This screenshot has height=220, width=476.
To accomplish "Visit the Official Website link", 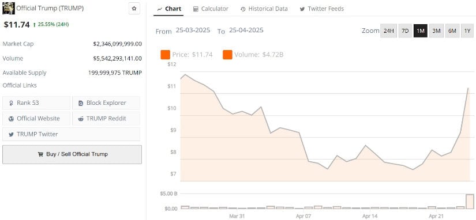I will 36,119.
